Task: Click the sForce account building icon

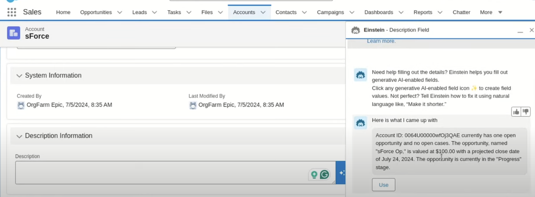Action: coord(13,33)
